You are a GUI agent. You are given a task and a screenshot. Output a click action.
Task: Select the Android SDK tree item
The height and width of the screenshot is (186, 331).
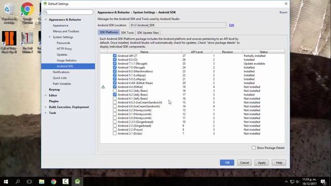(68, 66)
